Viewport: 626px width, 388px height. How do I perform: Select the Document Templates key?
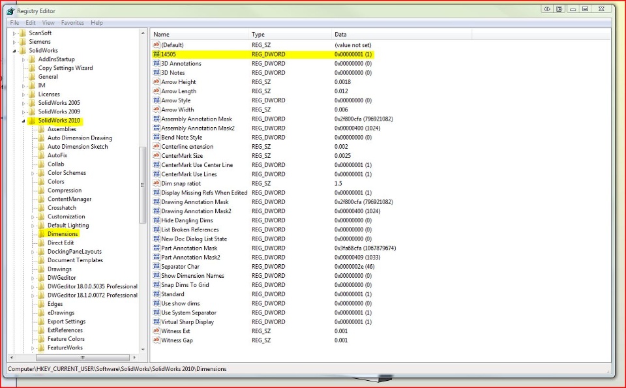coord(75,260)
